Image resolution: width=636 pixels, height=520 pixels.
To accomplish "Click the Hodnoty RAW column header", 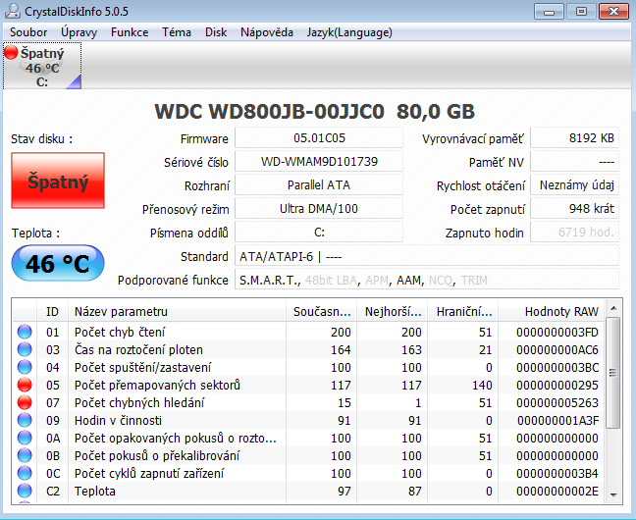I will point(552,312).
